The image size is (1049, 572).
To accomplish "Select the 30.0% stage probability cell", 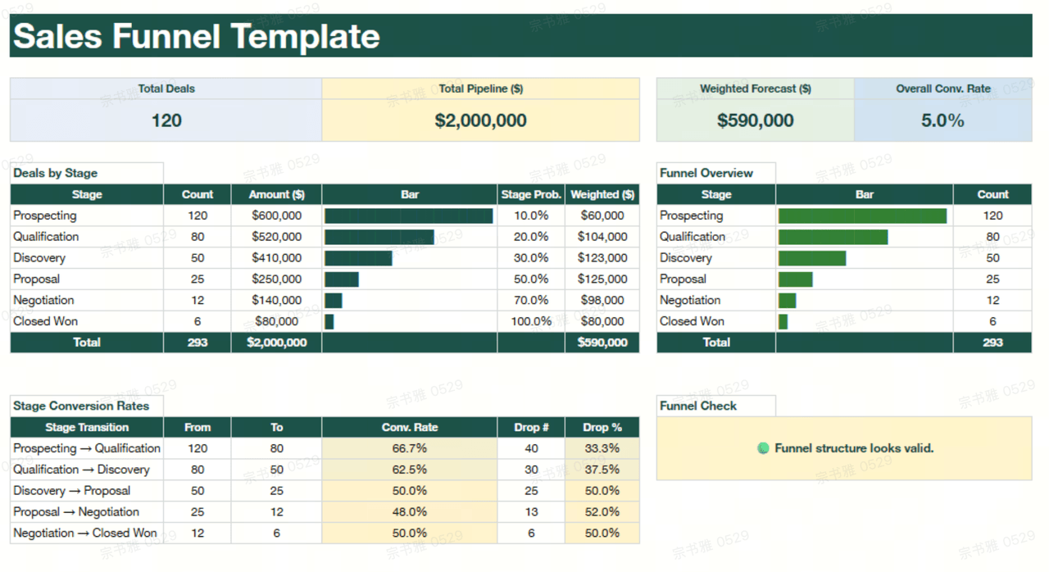I will (x=531, y=258).
